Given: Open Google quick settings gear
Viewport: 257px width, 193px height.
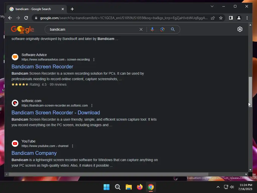Looking at the screenshot, I should (240, 29).
